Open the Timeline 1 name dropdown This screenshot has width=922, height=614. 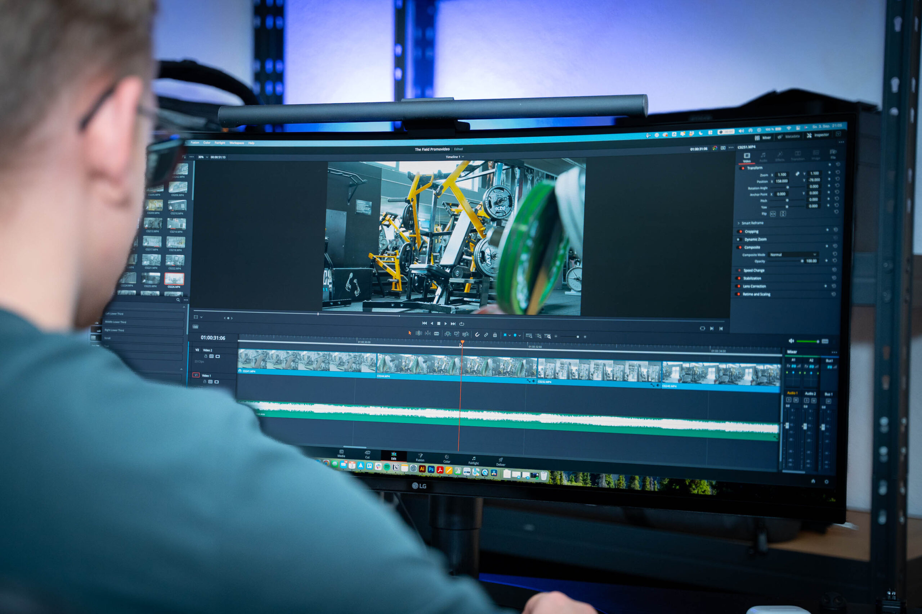coord(455,157)
